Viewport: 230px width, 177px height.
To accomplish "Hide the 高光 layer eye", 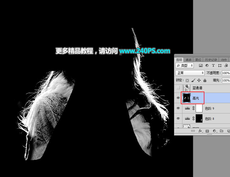I will point(178,98).
